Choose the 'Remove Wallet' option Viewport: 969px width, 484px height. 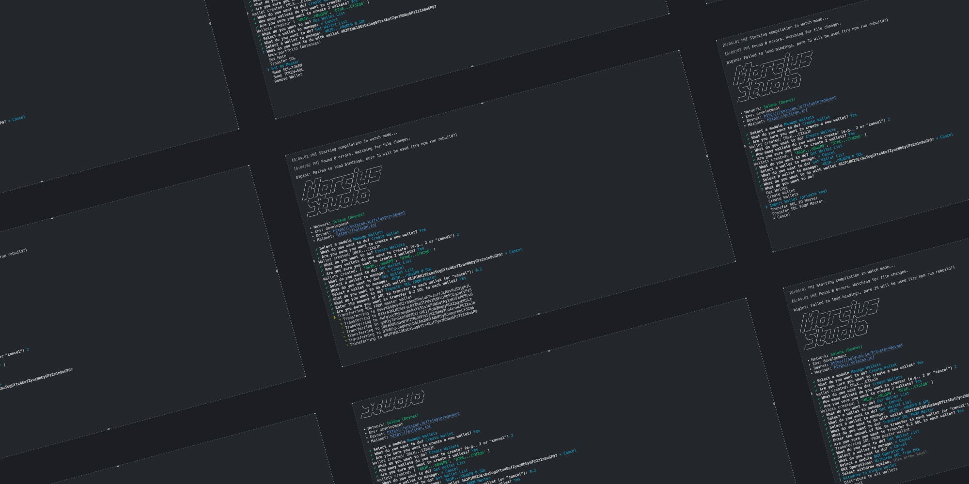(x=288, y=78)
